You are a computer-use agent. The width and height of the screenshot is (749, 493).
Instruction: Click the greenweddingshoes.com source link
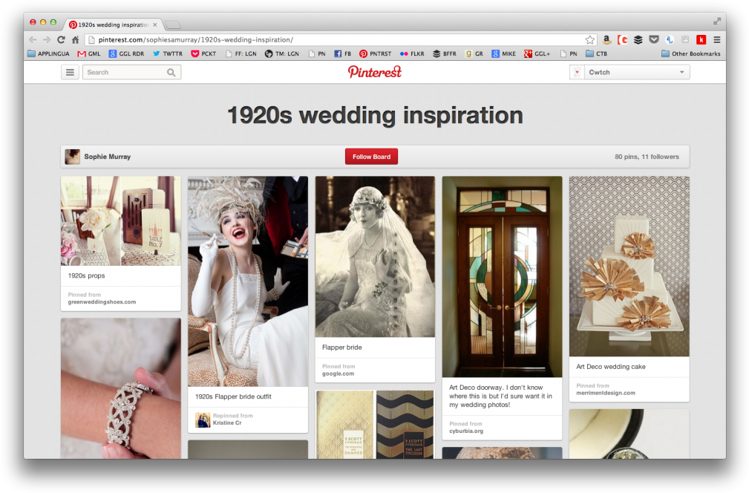click(102, 302)
